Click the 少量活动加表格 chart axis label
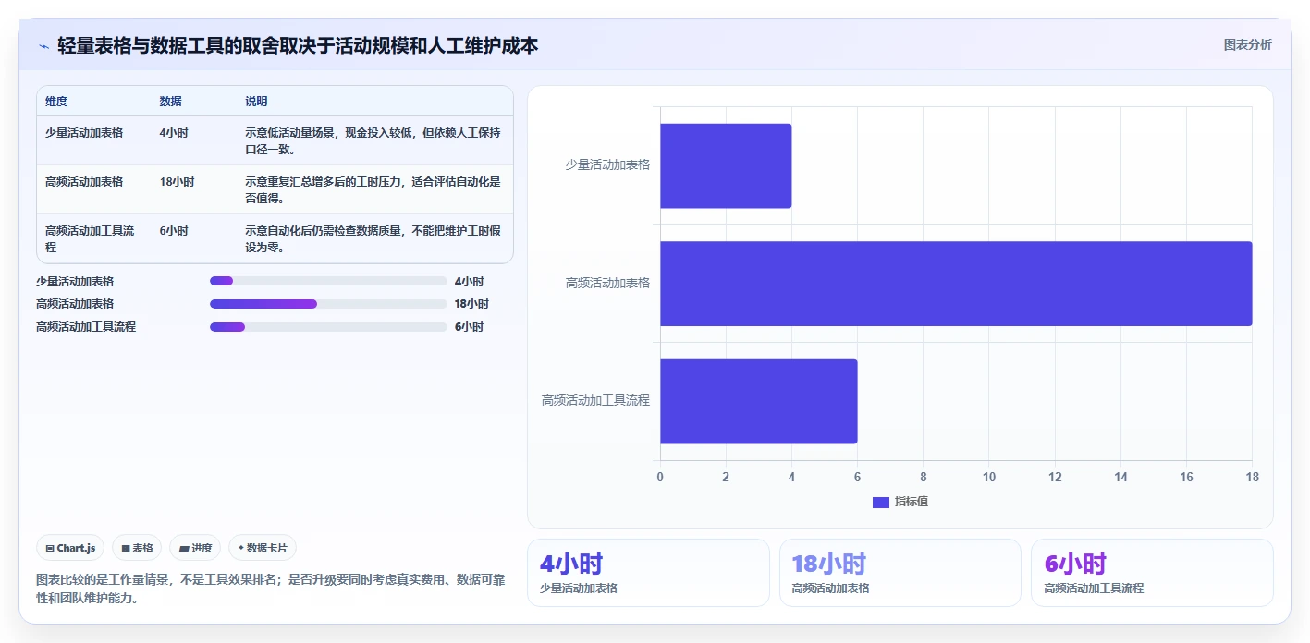This screenshot has height=643, width=1310. pos(607,164)
